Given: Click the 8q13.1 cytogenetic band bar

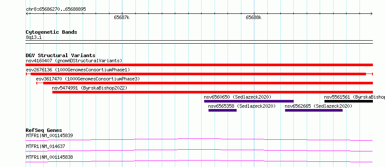Looking at the screenshot, I should coord(199,42).
